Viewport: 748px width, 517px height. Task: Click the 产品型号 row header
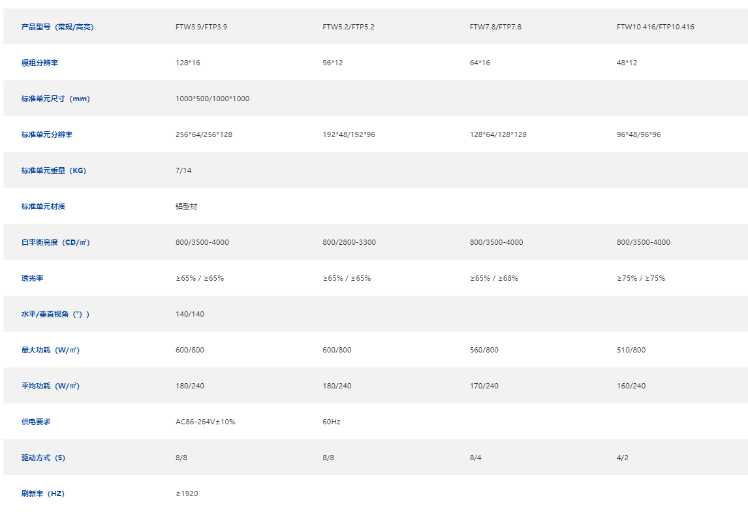[57, 27]
